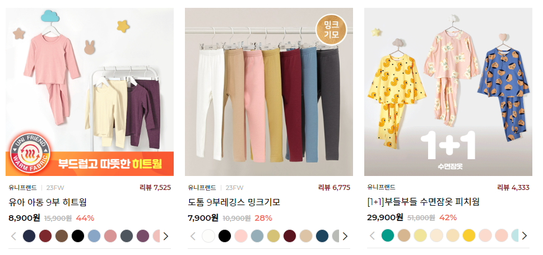This screenshot has height=255, width=543.
Task: Pick burgundy swatch for 밍크기모 leggings
Action: pos(290,236)
